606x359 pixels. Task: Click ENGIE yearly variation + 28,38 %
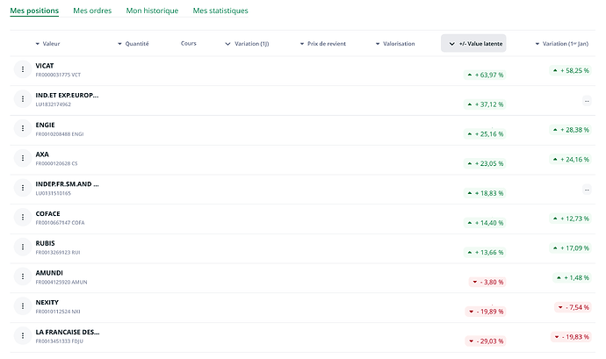[x=571, y=130]
